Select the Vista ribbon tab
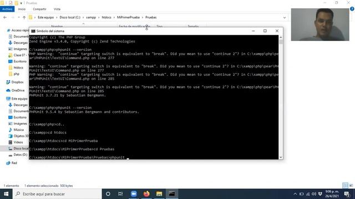355x199 pixels. click(x=57, y=9)
